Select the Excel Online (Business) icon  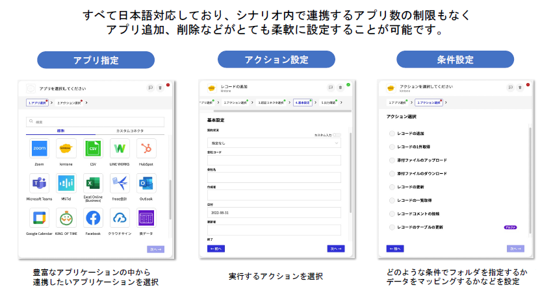pyautogui.click(x=93, y=183)
